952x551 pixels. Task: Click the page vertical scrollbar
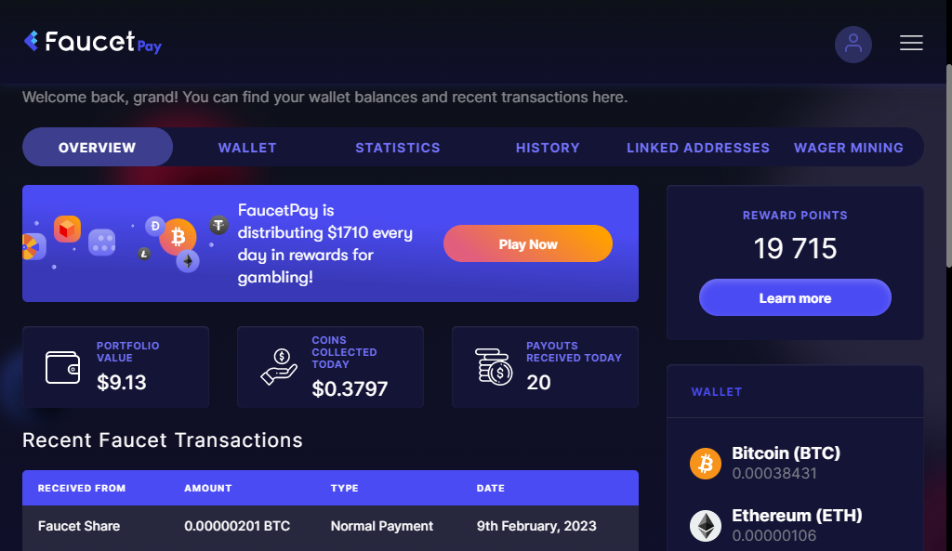[x=948, y=165]
